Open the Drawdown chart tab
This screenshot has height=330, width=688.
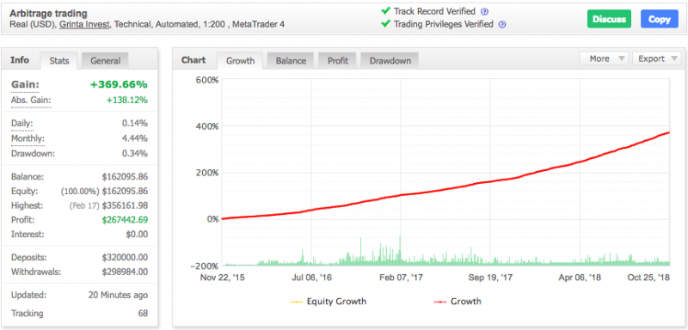390,61
